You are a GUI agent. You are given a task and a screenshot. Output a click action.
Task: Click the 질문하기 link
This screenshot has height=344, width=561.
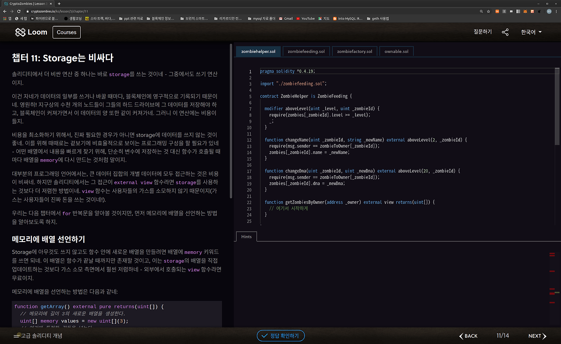tap(483, 32)
